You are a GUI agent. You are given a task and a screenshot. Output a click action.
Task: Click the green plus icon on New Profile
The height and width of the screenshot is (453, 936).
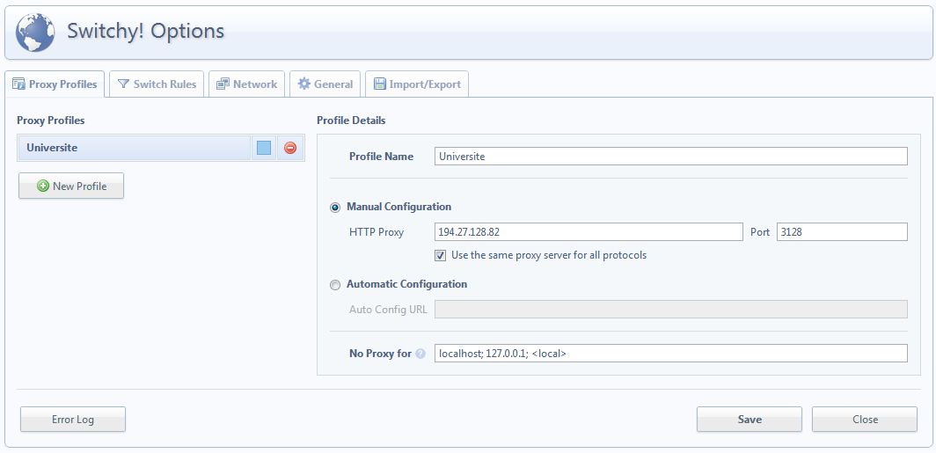pyautogui.click(x=43, y=186)
